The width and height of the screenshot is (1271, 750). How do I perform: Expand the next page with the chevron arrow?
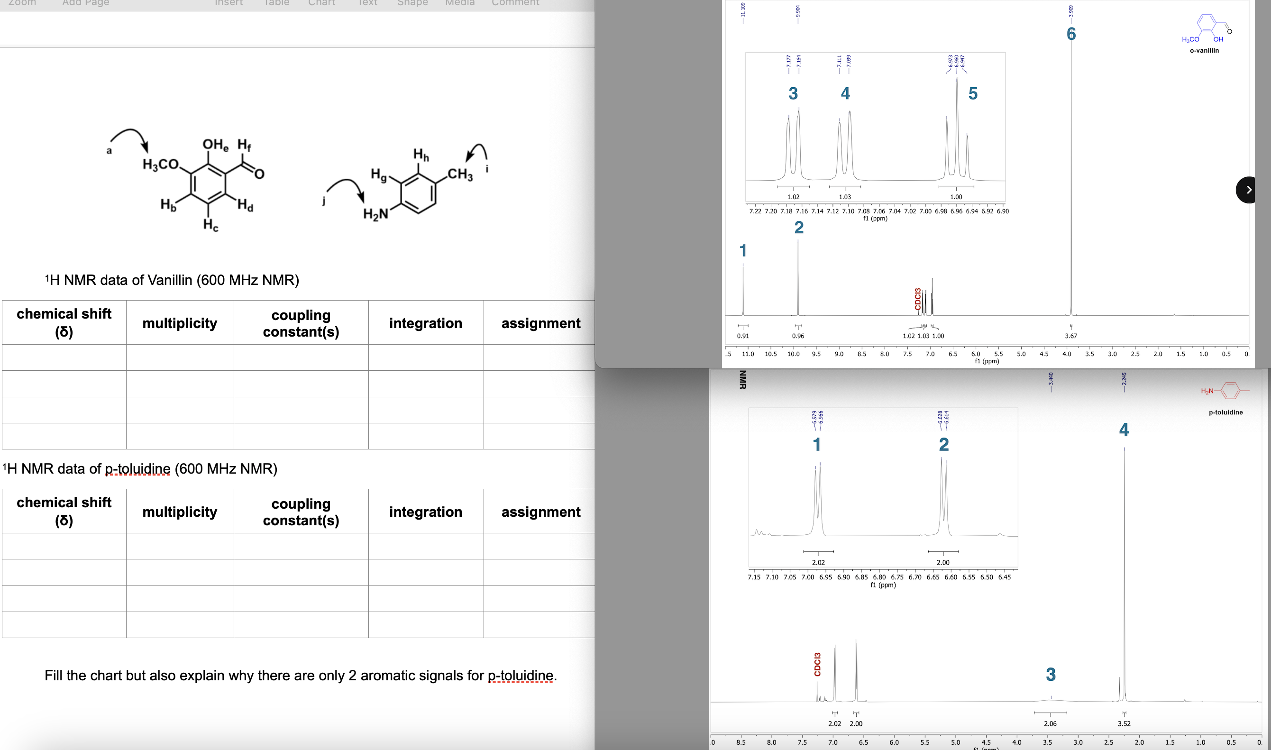1248,190
